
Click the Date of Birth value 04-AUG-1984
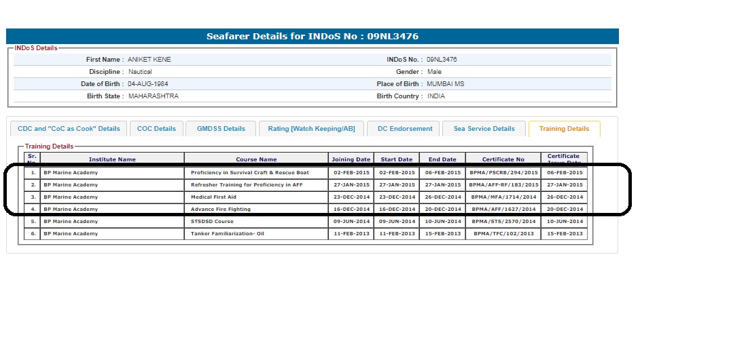[x=148, y=84]
